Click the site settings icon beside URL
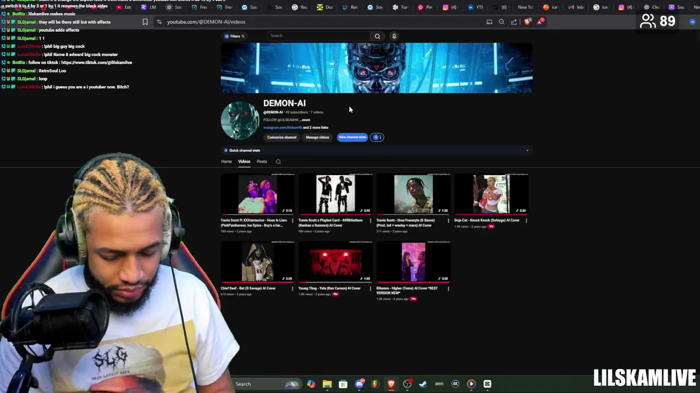This screenshot has width=700, height=393. tap(159, 22)
